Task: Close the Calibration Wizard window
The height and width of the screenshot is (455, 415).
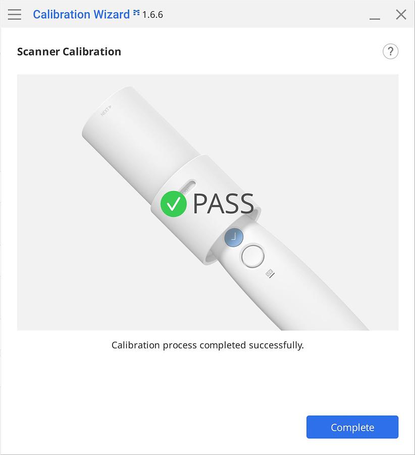Action: [x=401, y=14]
